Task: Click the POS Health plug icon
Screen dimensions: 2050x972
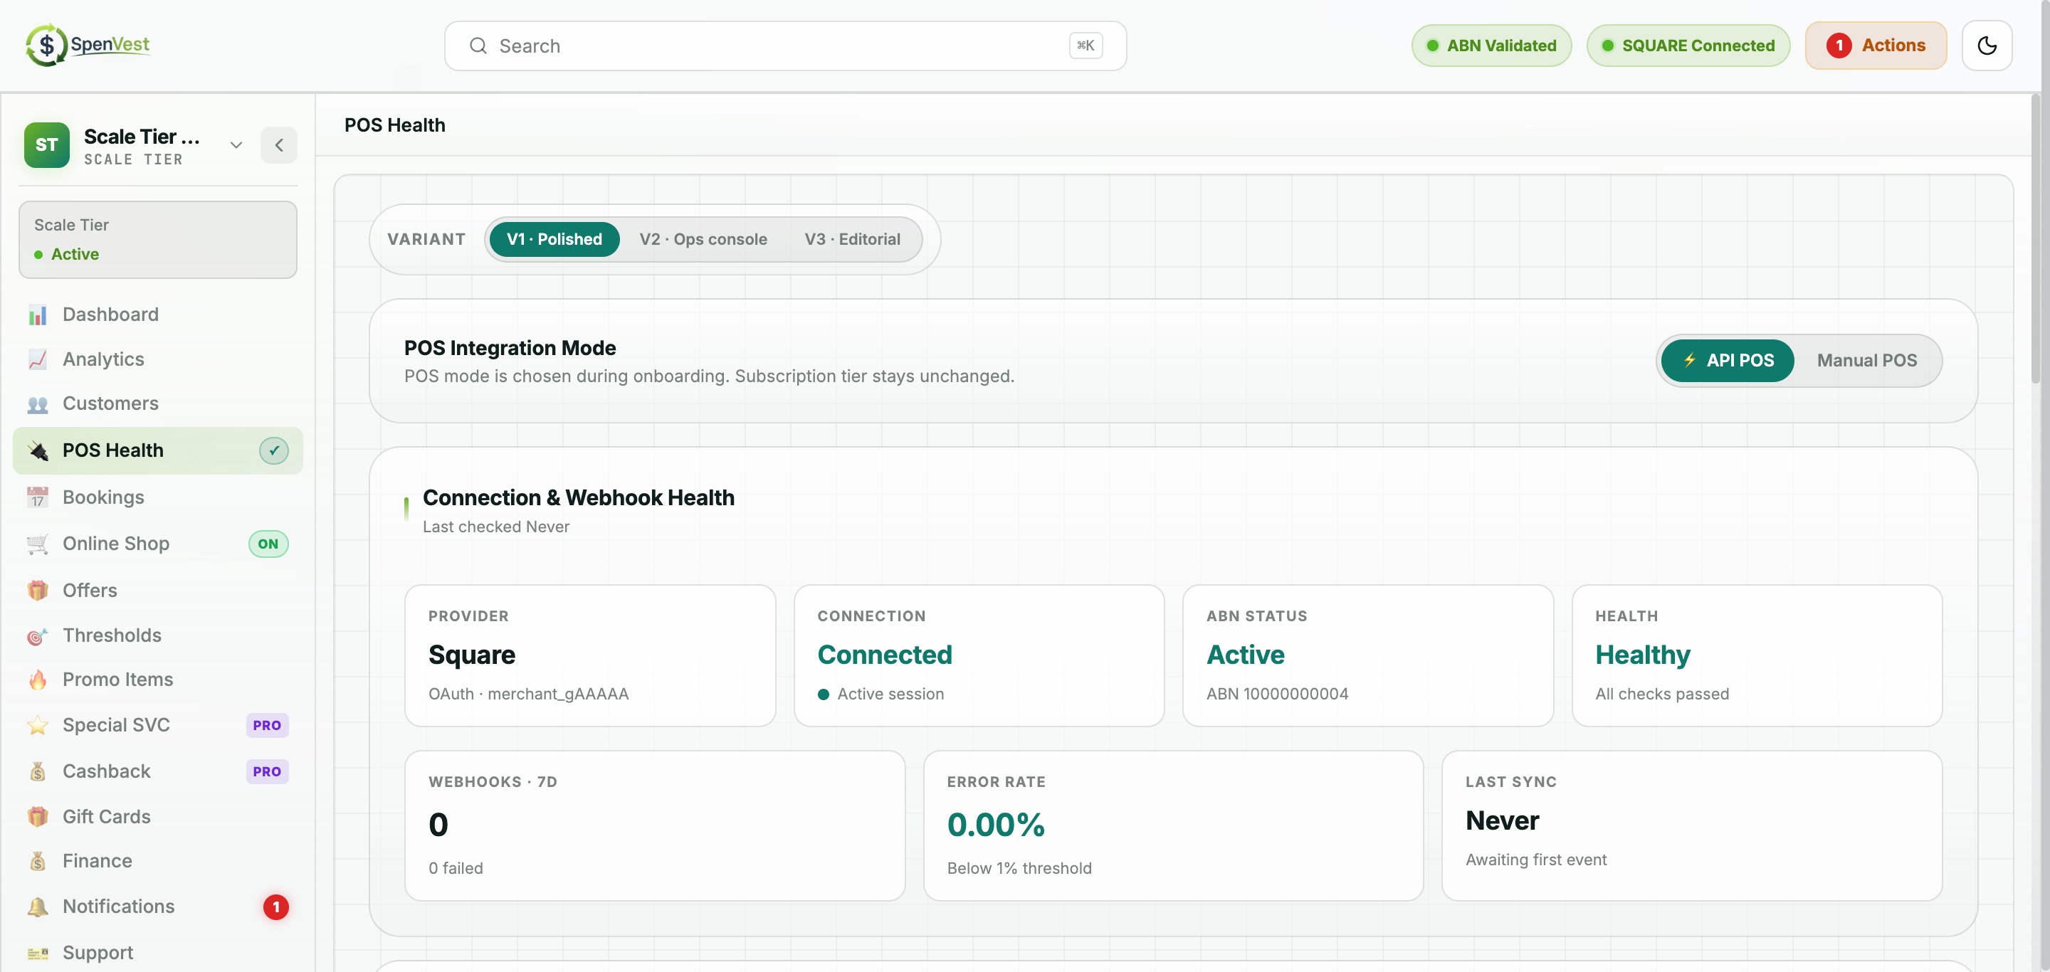Action: click(x=38, y=450)
